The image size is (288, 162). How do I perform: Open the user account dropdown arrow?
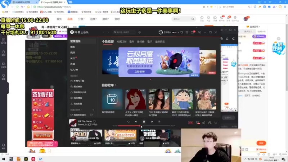[178, 32]
